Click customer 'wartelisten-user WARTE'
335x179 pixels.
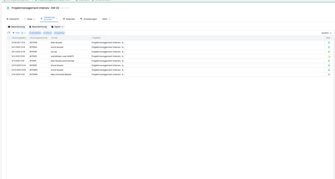click(63, 56)
